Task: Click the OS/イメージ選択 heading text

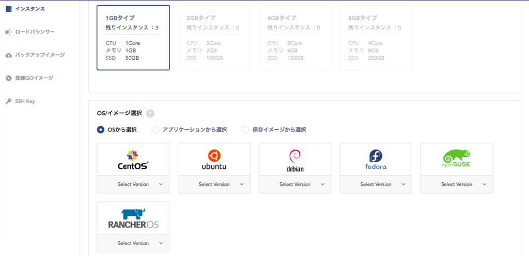Action: pos(119,113)
